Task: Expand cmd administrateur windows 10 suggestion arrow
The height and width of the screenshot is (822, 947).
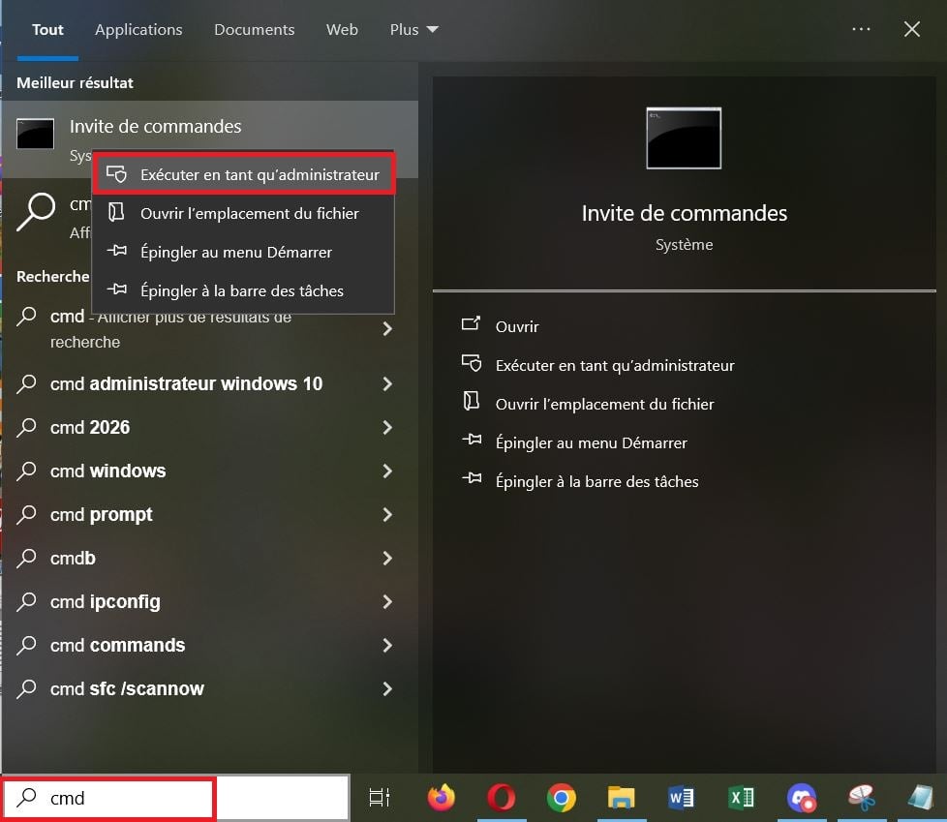Action: click(387, 384)
